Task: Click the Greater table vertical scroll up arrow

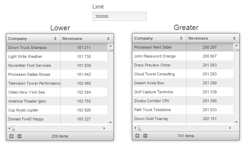Action: click(x=236, y=46)
